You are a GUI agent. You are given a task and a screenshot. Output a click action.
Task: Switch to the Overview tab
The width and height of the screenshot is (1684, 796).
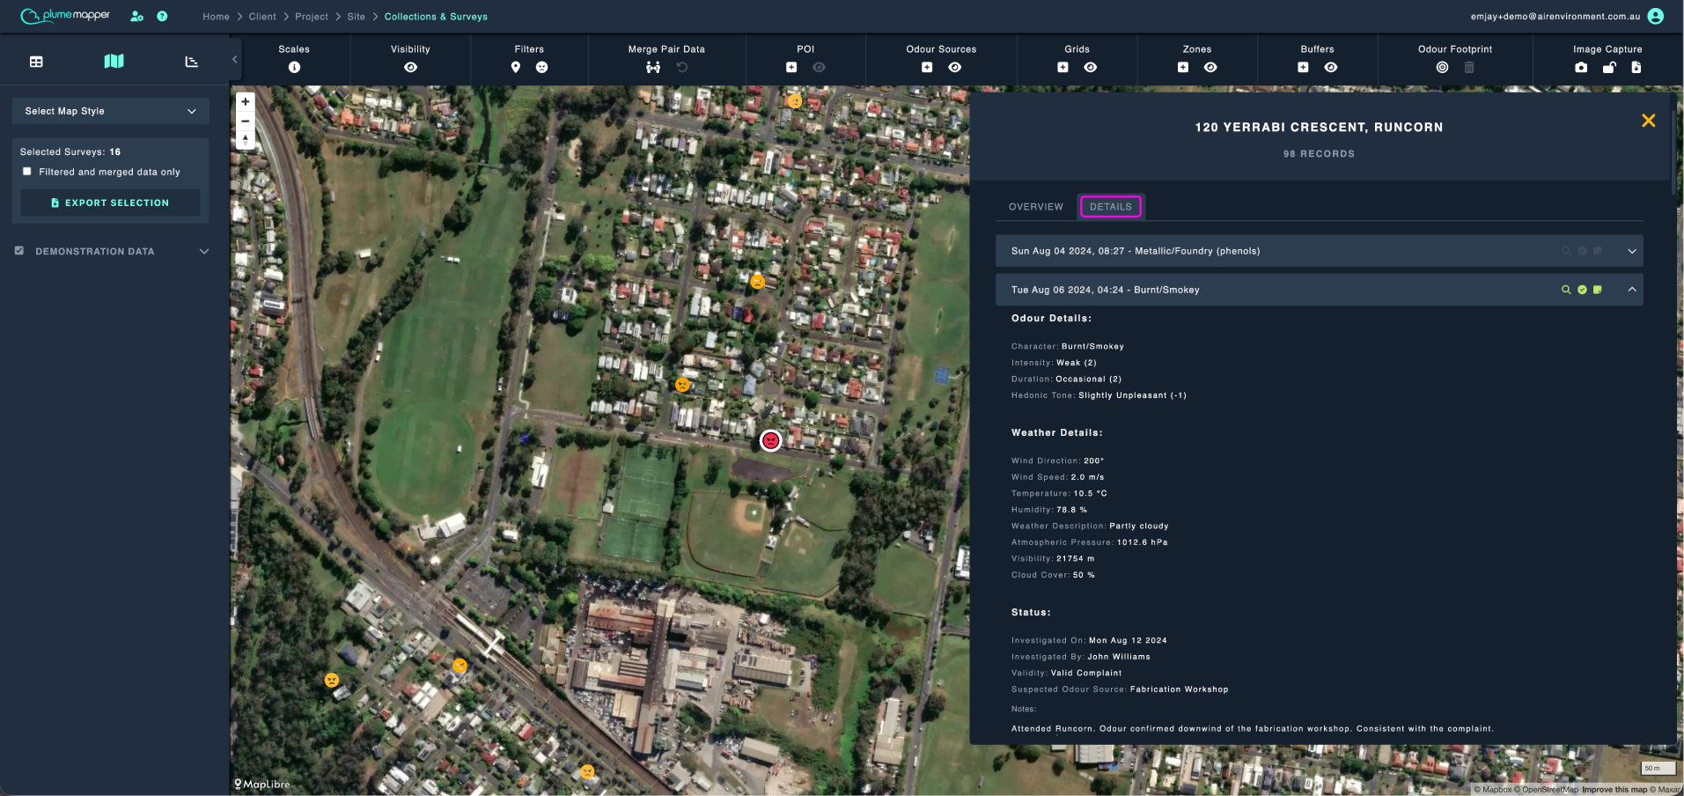(1036, 207)
